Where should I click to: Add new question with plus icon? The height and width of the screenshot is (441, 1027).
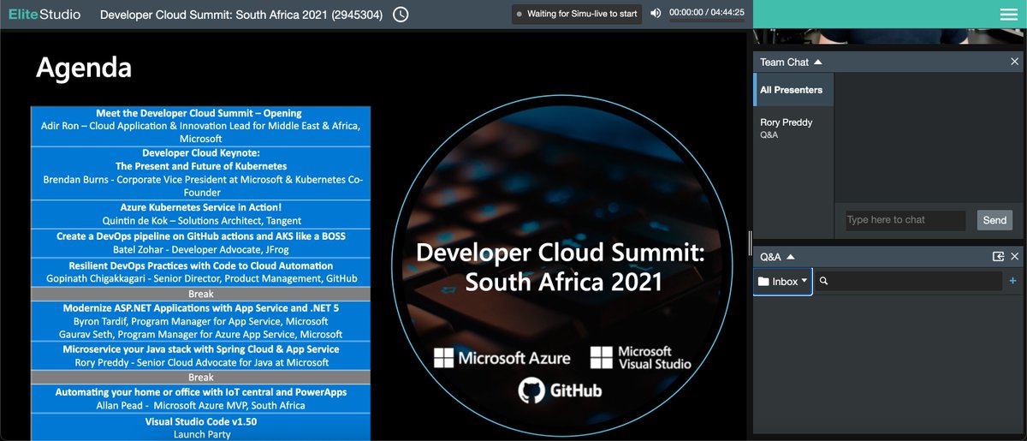point(1013,281)
